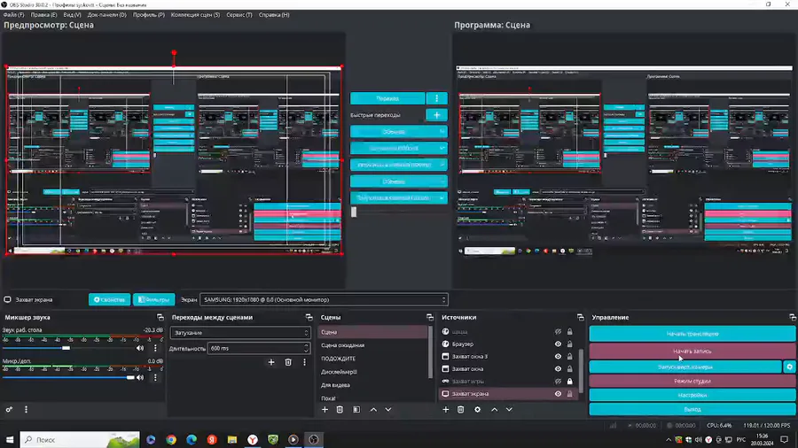The width and height of the screenshot is (798, 448).
Task: Open advanced audio properties gears icon
Action: [x=9, y=409]
